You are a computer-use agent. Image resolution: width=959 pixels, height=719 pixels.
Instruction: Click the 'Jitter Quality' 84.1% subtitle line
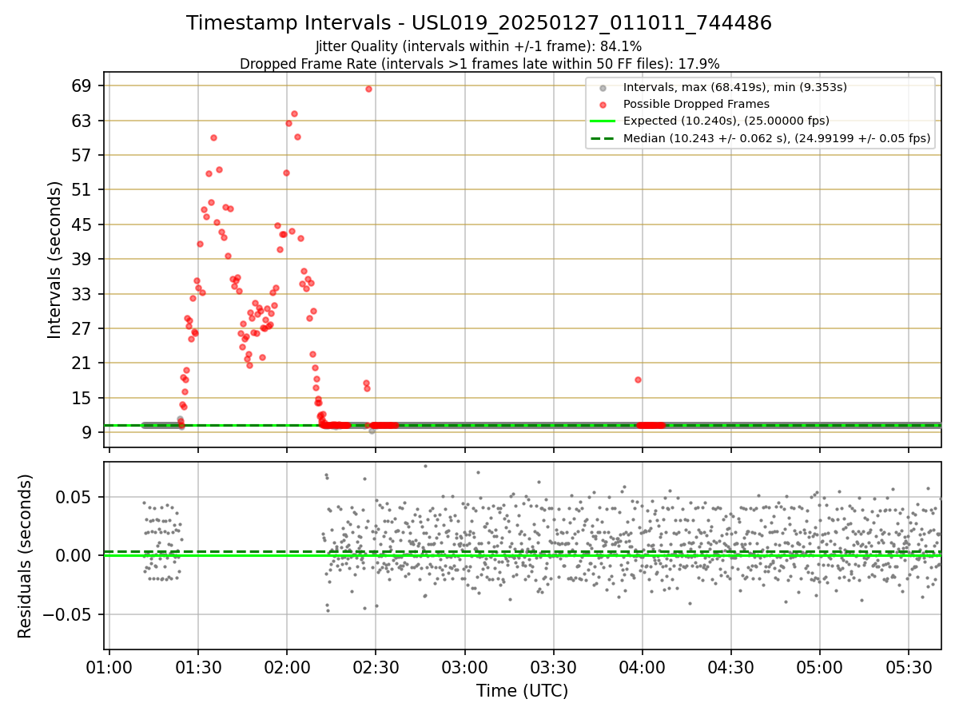point(479,46)
